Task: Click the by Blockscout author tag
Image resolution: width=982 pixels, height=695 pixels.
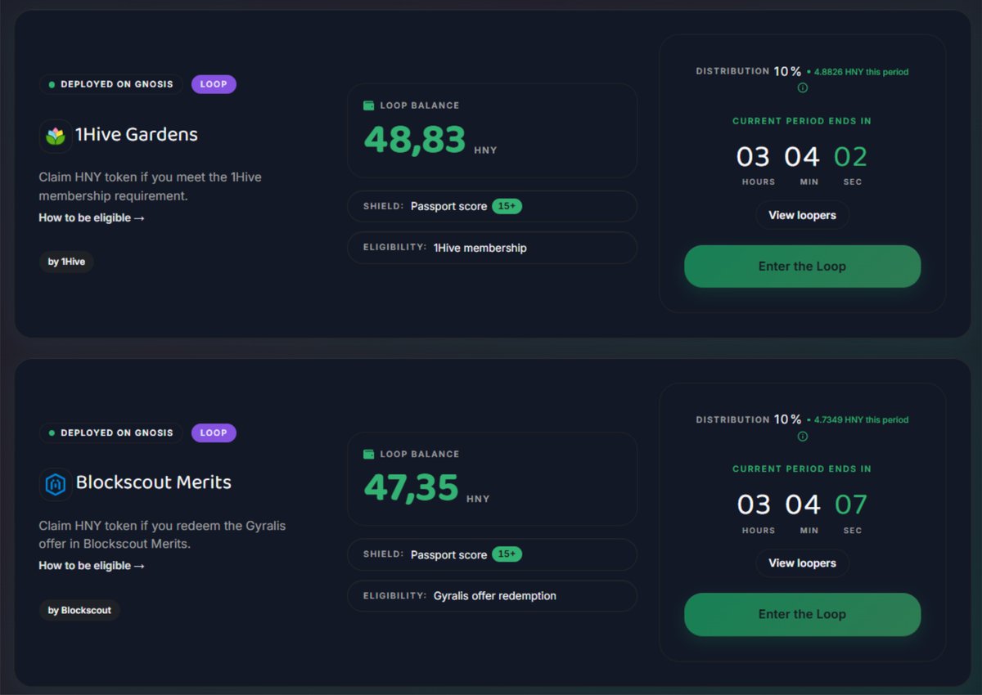Action: [79, 610]
